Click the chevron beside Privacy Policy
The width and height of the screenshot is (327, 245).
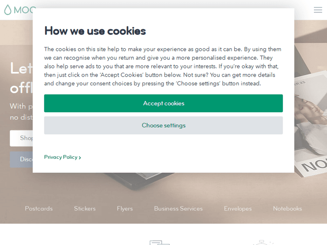pos(80,158)
